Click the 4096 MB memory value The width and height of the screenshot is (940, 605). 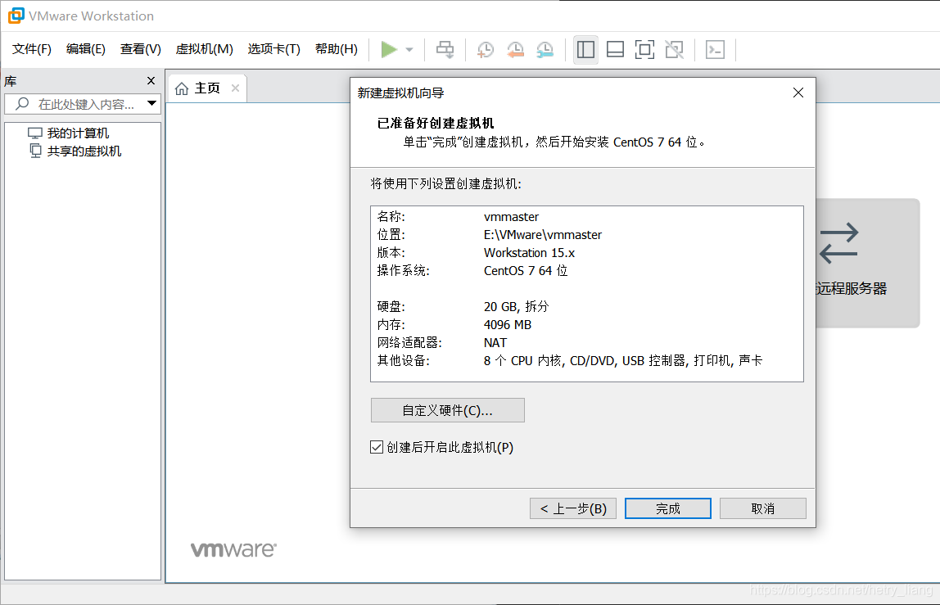coord(508,324)
